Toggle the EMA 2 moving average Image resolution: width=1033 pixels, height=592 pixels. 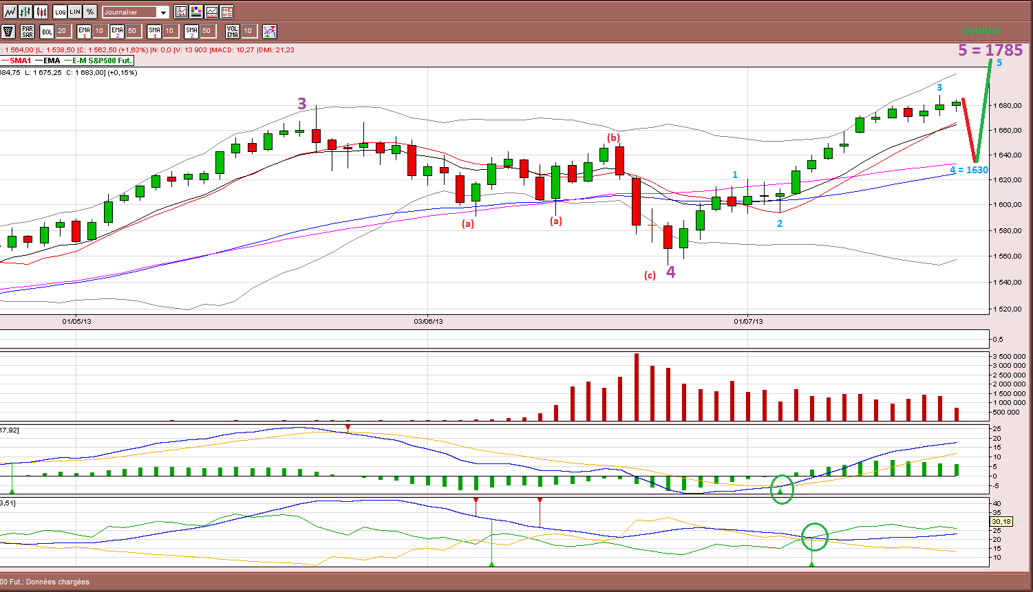[x=117, y=31]
